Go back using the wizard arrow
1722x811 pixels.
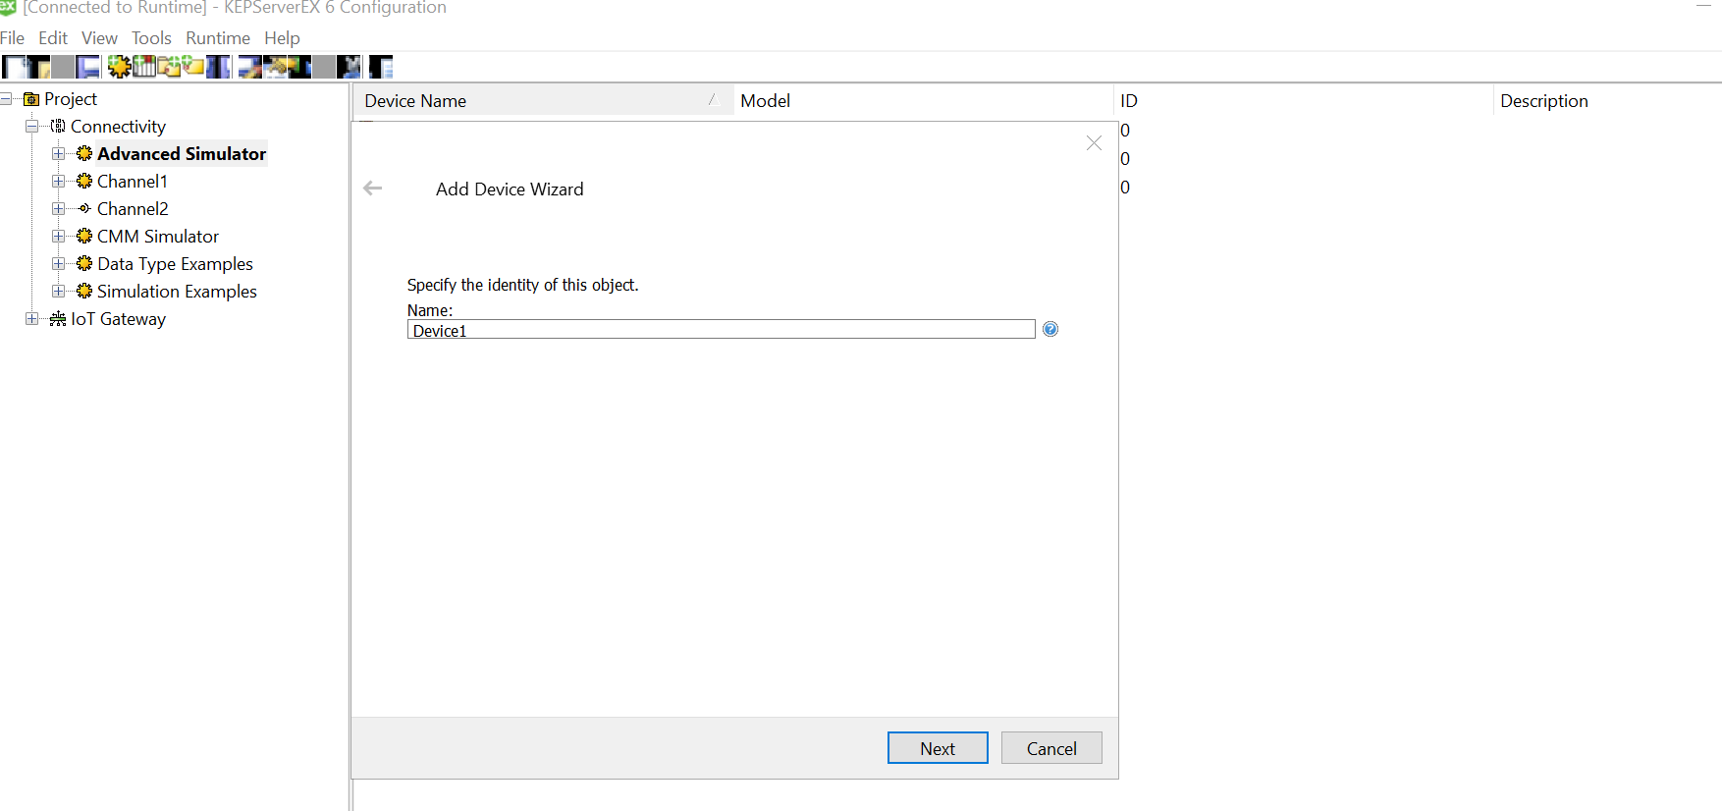tap(373, 189)
